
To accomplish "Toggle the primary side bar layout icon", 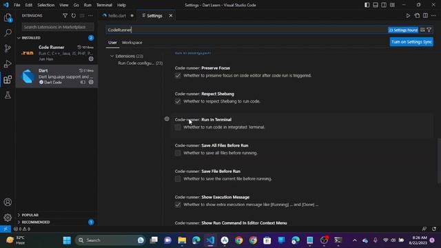I will (x=367, y=5).
